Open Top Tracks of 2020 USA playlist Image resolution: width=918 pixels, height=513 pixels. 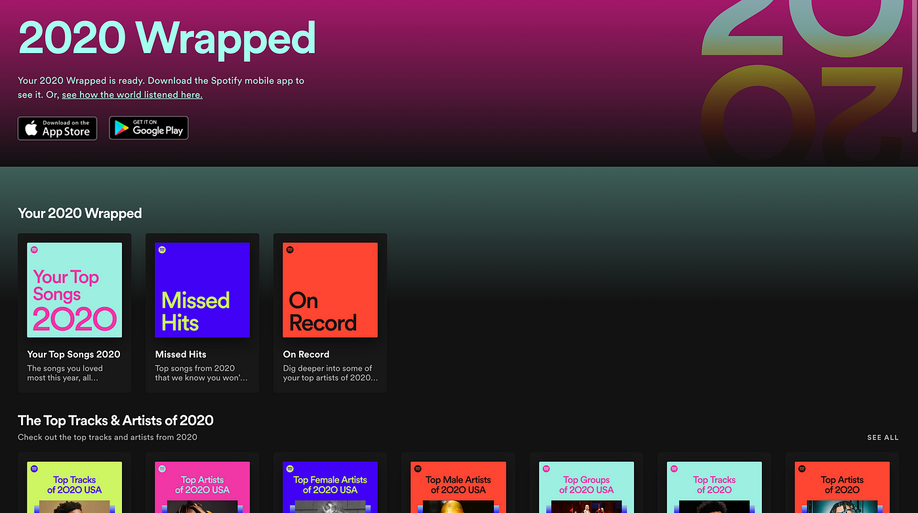pyautogui.click(x=74, y=483)
